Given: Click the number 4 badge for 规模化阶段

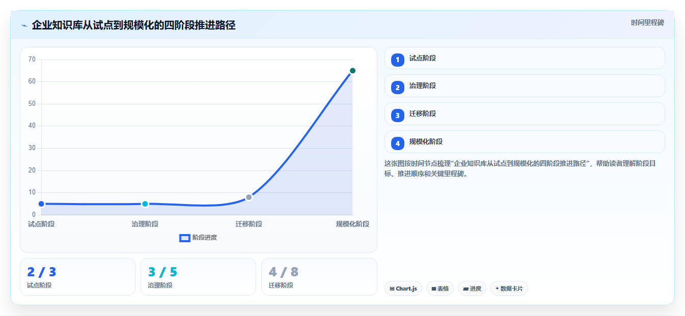Looking at the screenshot, I should click(x=398, y=143).
